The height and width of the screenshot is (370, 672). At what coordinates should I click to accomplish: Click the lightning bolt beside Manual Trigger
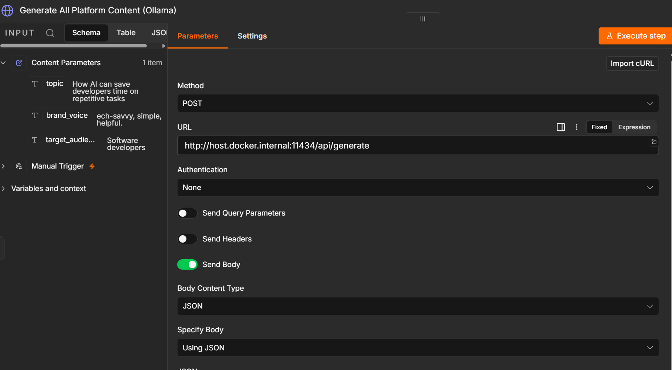[92, 166]
